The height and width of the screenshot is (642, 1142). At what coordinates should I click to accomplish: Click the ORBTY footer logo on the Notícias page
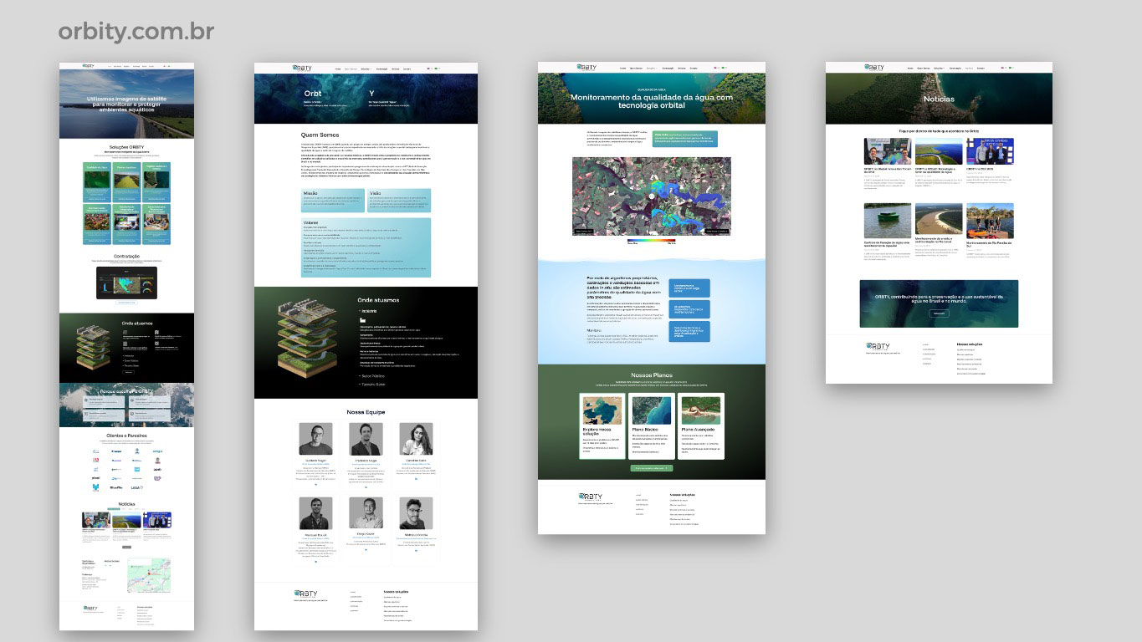877,346
